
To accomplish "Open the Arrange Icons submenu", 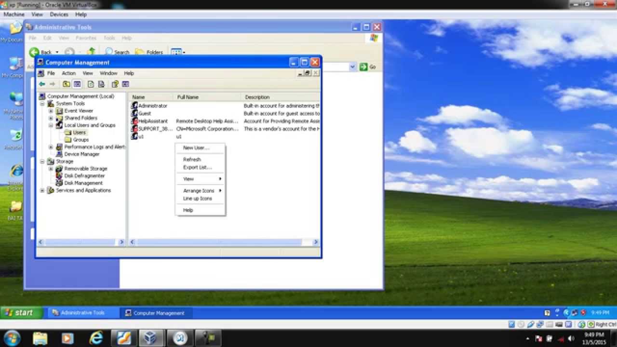I will coord(200,191).
